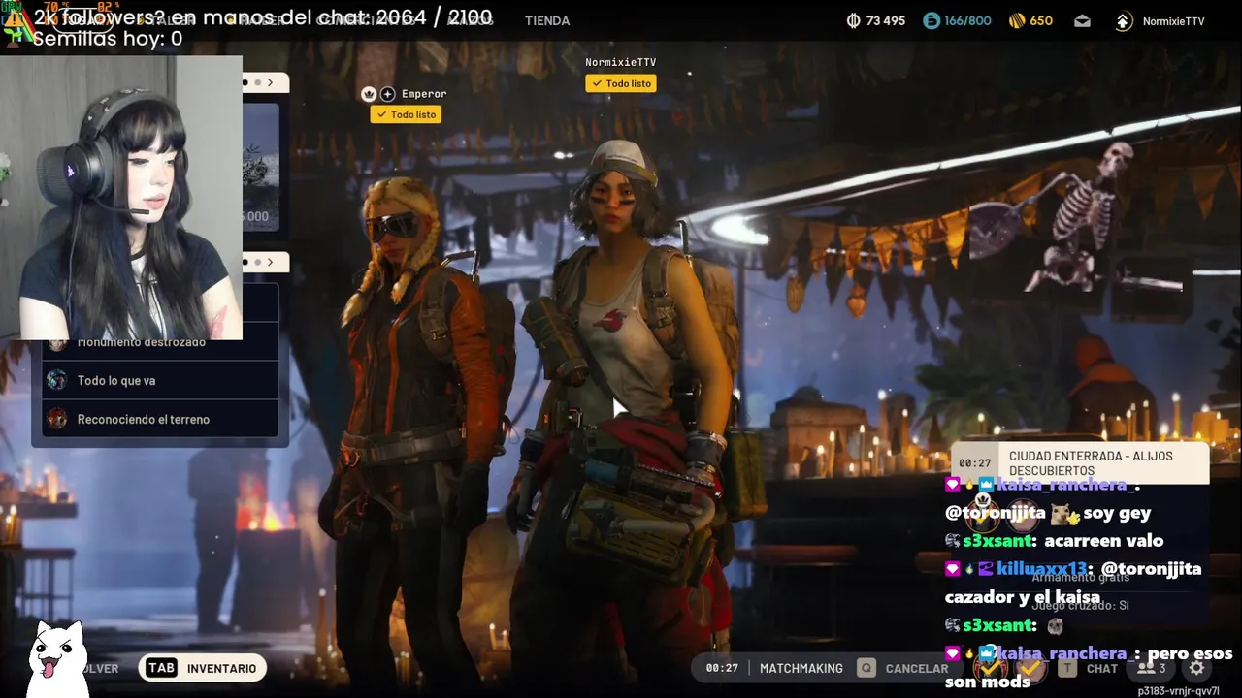Open the map thumbnail card showing 000
Image resolution: width=1242 pixels, height=698 pixels.
tap(260, 167)
